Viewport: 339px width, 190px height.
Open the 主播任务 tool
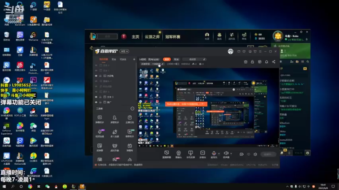[x=130, y=119]
